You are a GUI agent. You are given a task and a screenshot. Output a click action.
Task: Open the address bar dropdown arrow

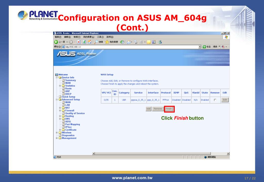point(200,47)
